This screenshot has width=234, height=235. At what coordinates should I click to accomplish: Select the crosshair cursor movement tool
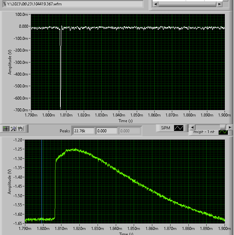coord(6,129)
